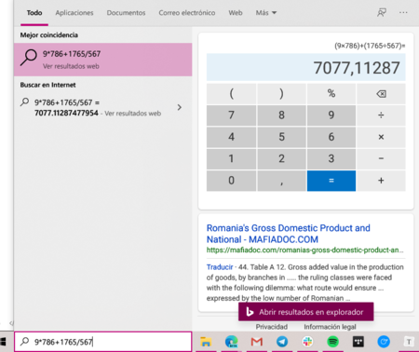Click the calculator decimal comma key
Viewport: 419px width, 352px height.
(281, 181)
